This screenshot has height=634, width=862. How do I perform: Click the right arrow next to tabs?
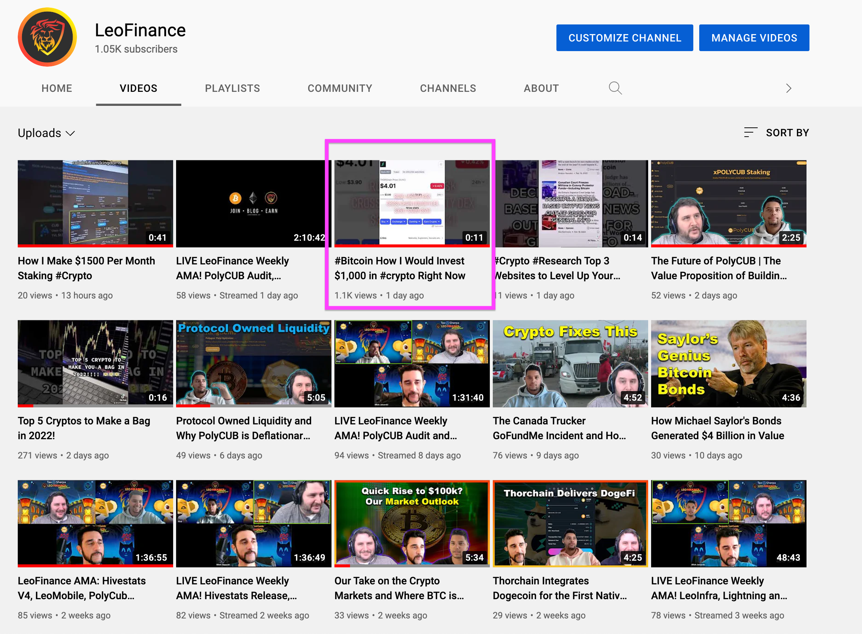(788, 88)
